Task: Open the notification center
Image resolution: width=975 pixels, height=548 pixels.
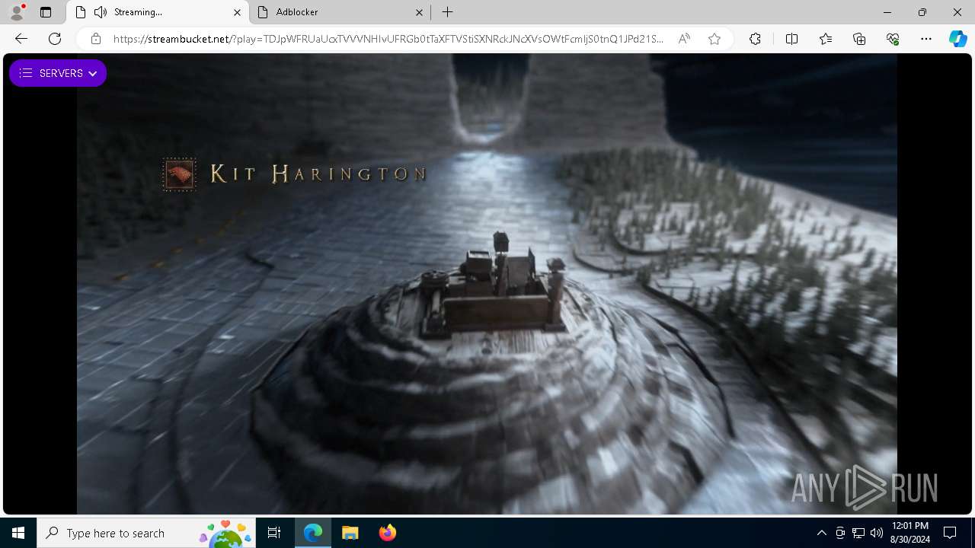Action: 950,533
